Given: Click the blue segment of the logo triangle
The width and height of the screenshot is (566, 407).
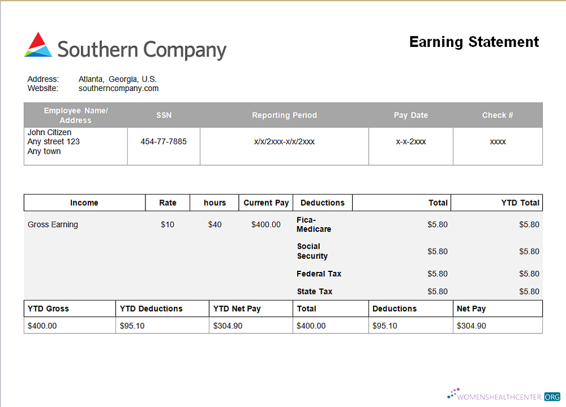Looking at the screenshot, I should 44,52.
